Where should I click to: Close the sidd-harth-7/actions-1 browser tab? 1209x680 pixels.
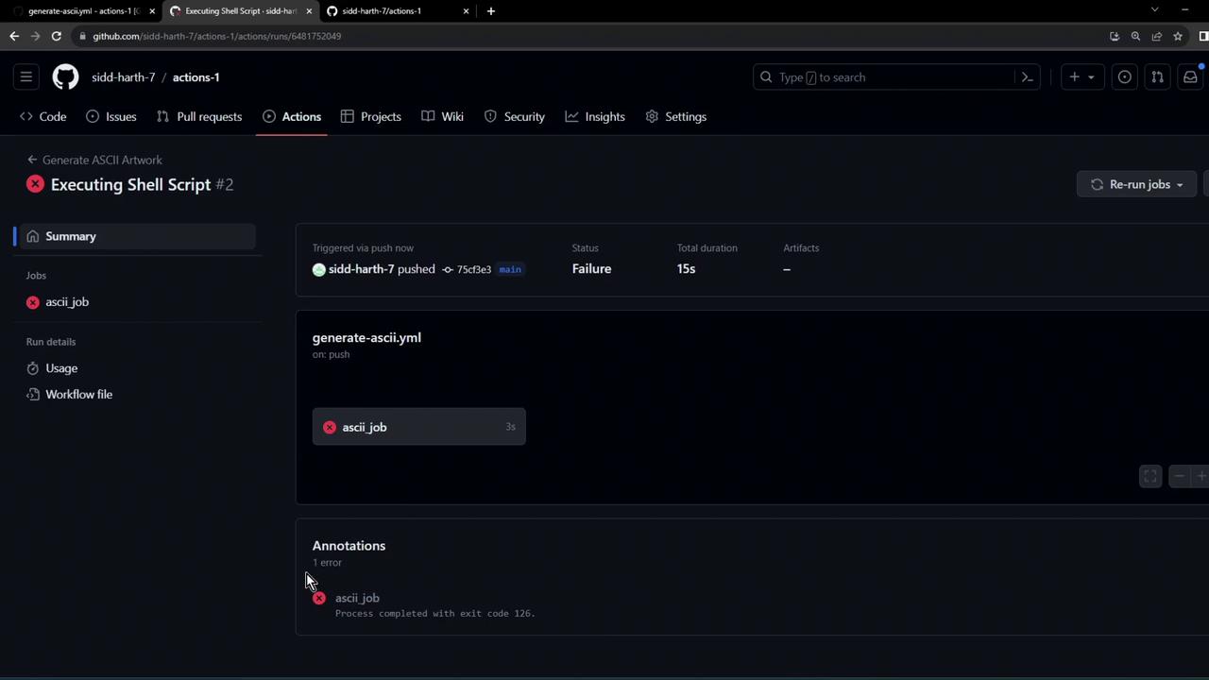pos(466,11)
